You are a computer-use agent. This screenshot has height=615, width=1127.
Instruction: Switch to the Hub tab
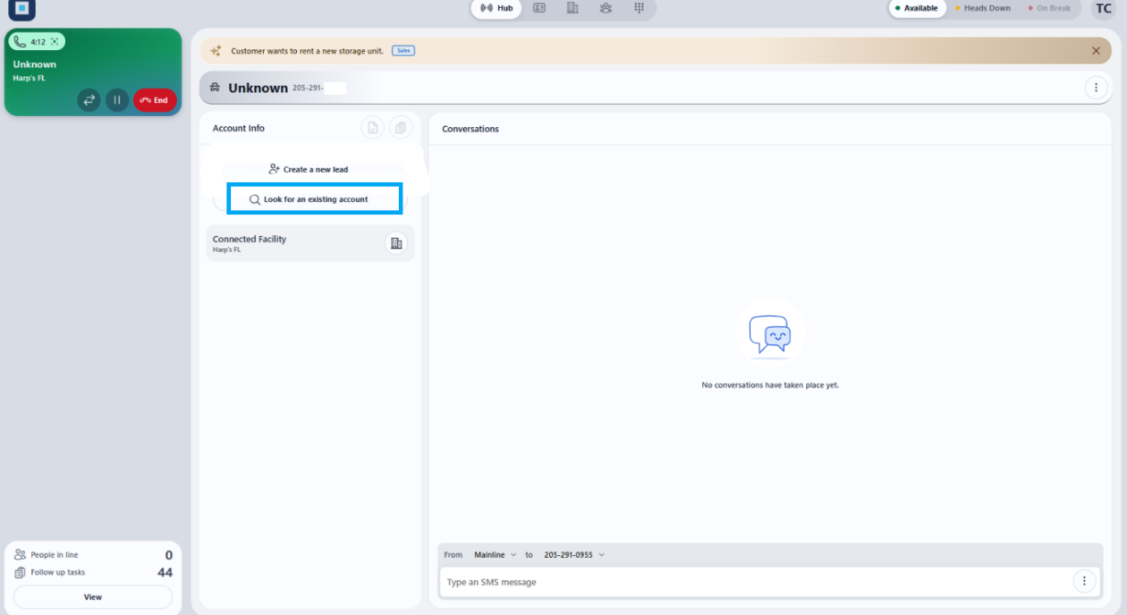click(497, 8)
